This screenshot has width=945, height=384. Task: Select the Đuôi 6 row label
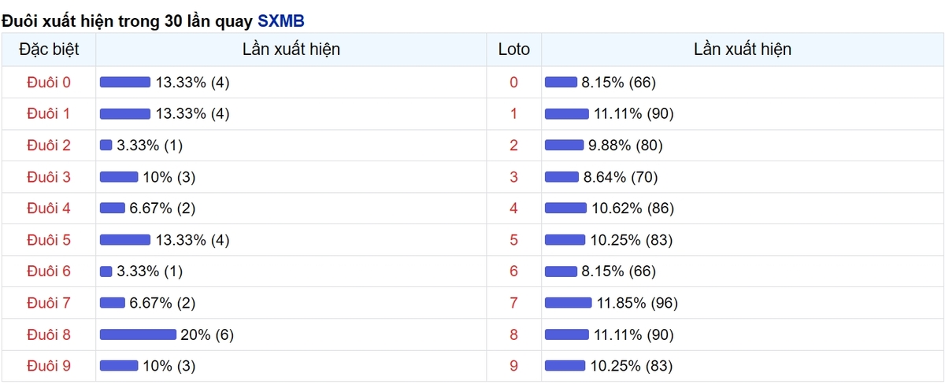point(49,271)
